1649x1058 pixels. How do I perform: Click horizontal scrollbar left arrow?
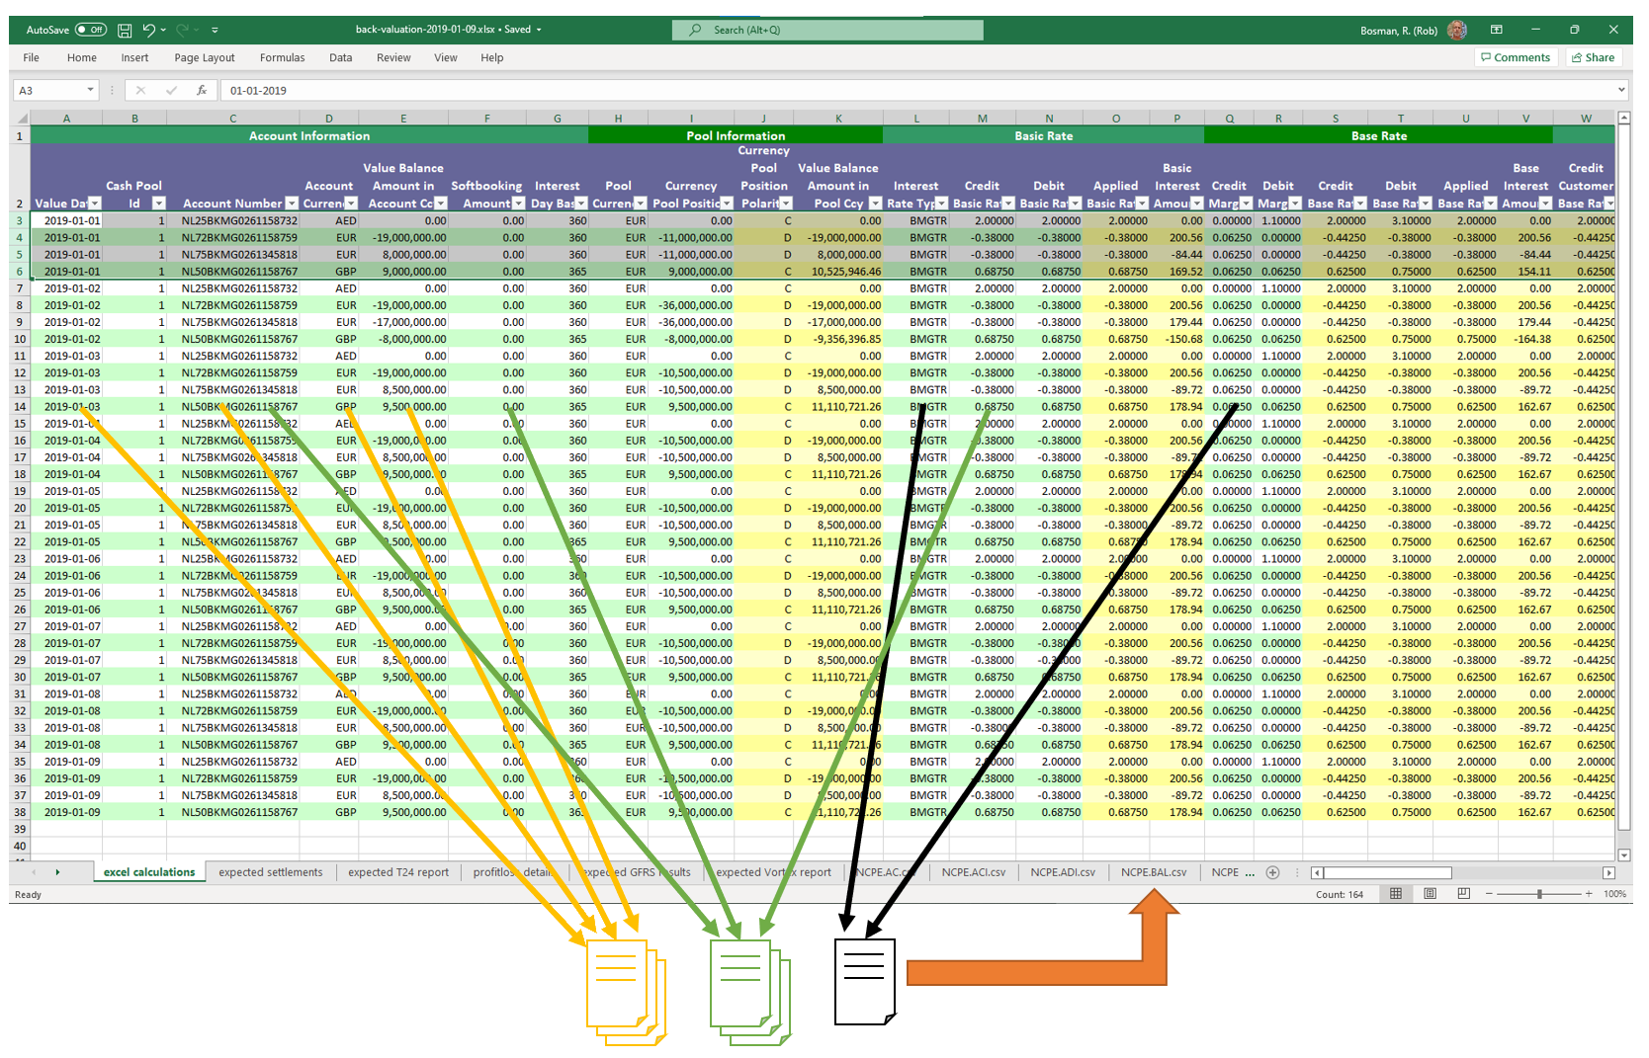pos(1317,873)
